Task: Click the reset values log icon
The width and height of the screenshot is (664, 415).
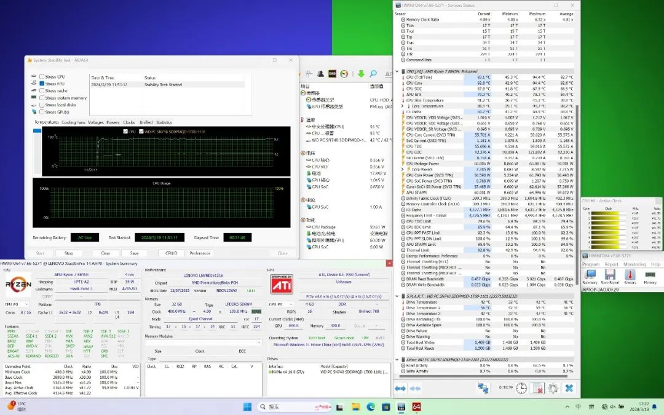Action: tap(537, 389)
